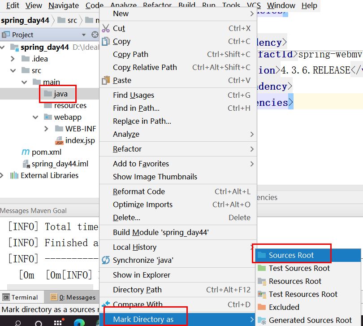Click the Sources Root blue folder icon
363x326 pixels.
[262, 255]
